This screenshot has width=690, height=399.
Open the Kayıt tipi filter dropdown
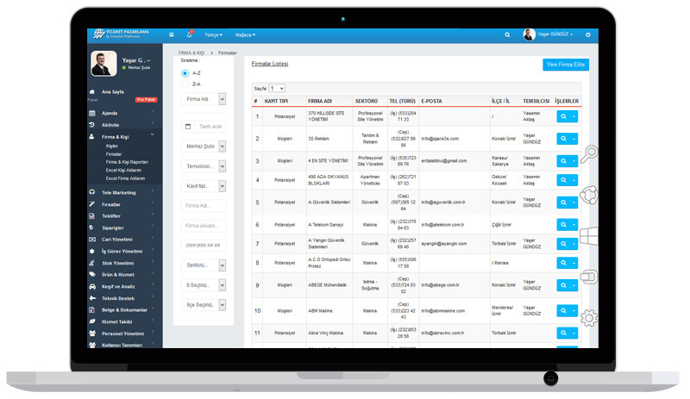pyautogui.click(x=204, y=186)
